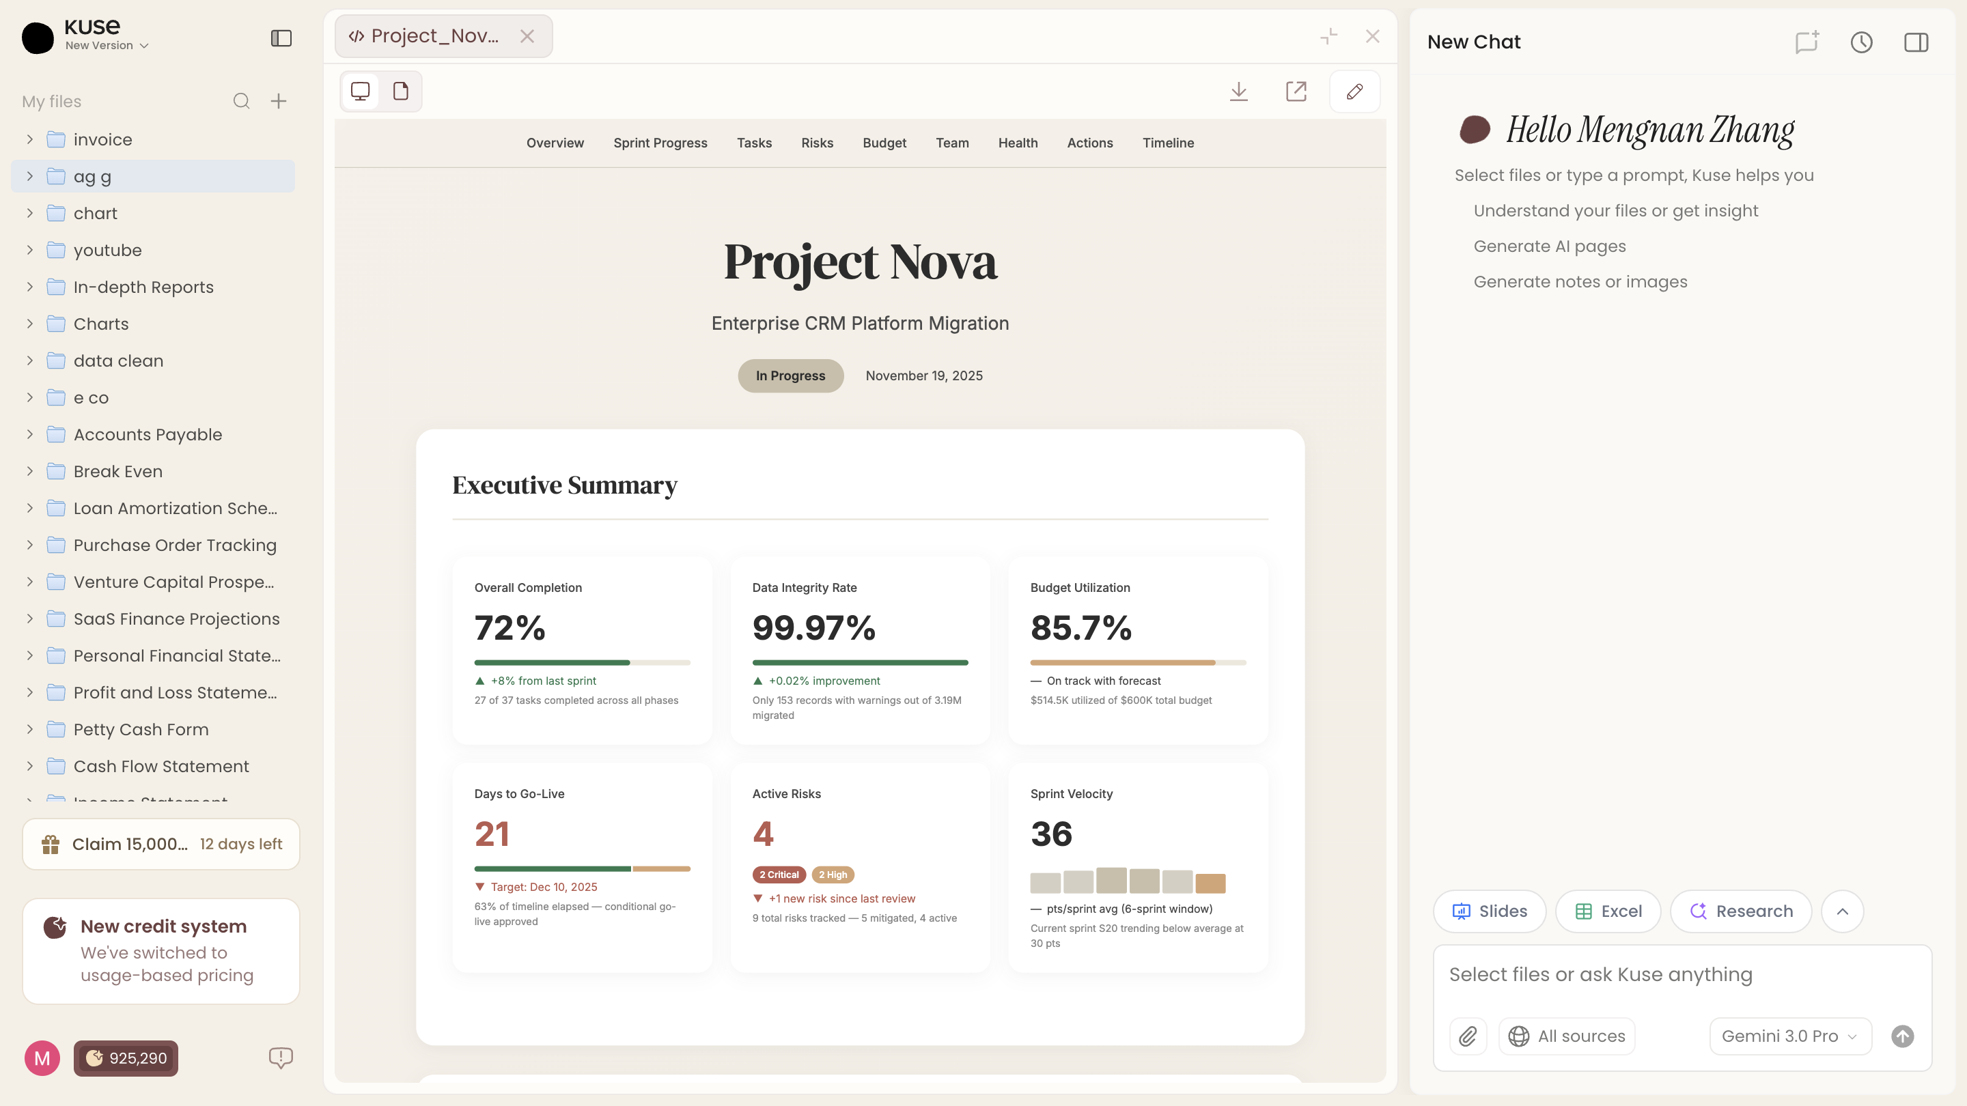Collapse the left sidebar panel icon

pyautogui.click(x=281, y=38)
